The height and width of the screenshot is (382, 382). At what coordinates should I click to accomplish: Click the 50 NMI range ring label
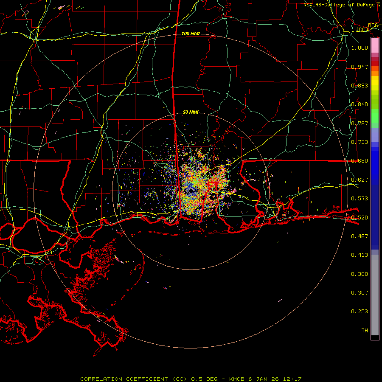tap(191, 112)
